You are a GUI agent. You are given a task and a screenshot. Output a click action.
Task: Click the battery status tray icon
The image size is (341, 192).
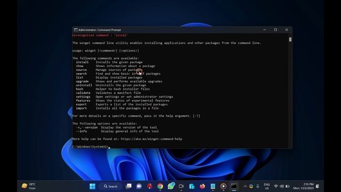(x=287, y=186)
